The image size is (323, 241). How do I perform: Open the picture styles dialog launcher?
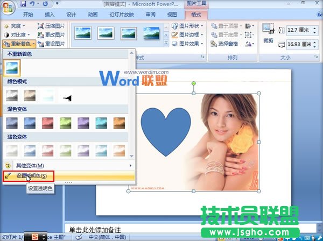203,56
